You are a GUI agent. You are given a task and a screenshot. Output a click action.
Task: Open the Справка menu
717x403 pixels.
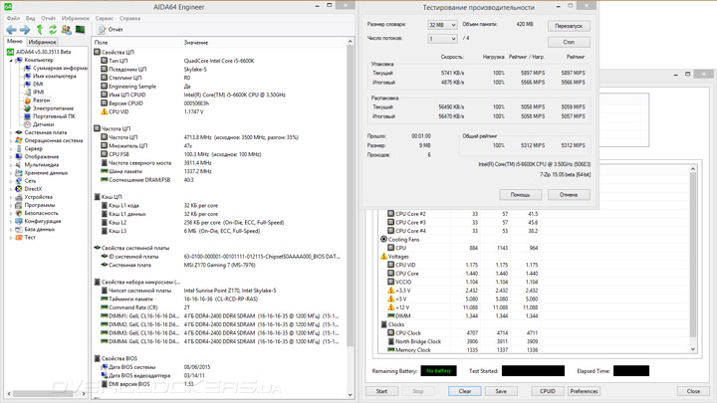click(129, 18)
